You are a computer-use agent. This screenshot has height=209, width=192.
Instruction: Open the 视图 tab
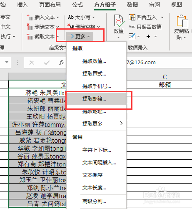[x=177, y=5]
